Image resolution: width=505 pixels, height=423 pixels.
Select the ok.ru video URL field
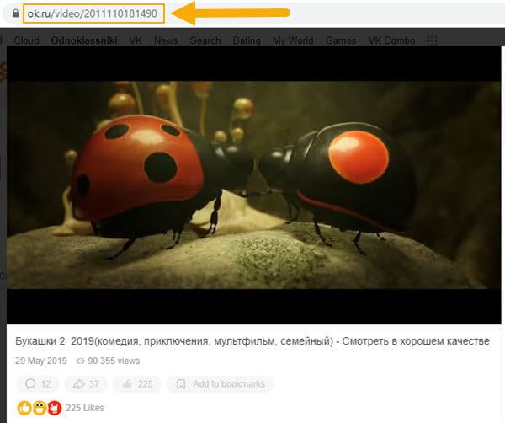(x=93, y=13)
